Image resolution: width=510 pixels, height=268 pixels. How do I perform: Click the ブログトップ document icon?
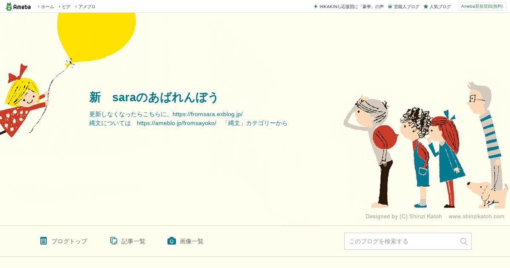tap(43, 241)
